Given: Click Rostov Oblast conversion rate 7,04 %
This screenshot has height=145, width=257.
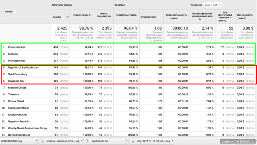Looking at the screenshot, I should [x=210, y=101].
